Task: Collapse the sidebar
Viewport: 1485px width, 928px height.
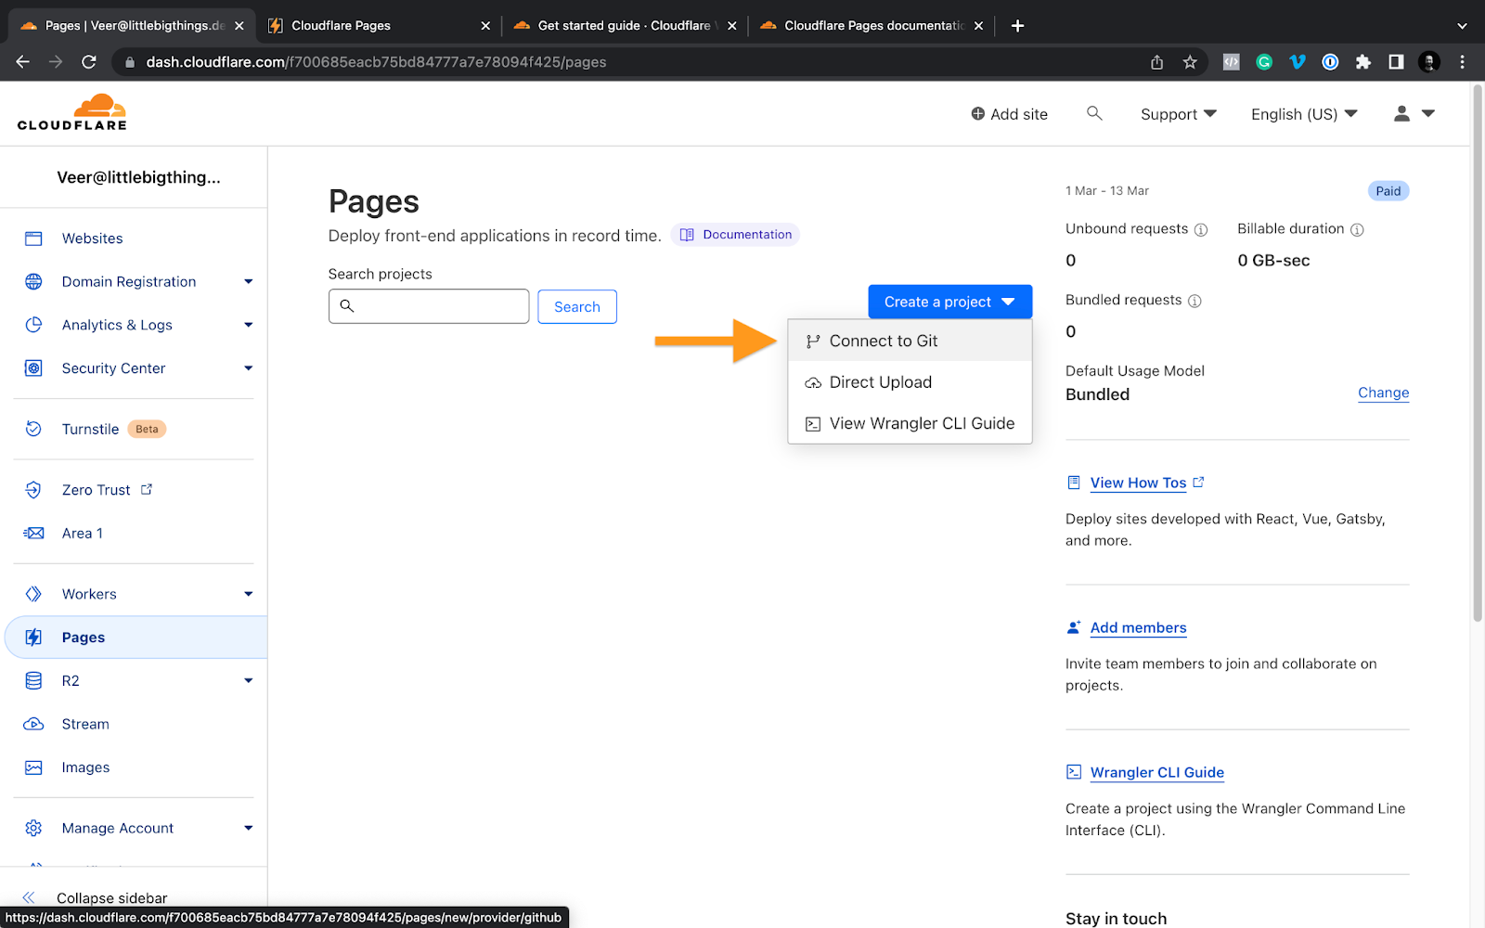Action: tap(111, 897)
